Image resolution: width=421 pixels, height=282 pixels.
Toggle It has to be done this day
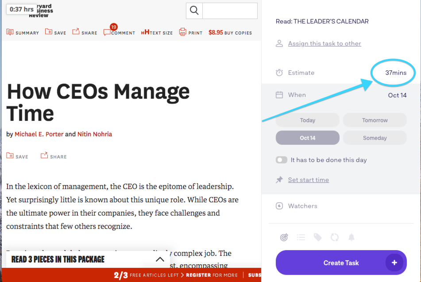point(282,160)
